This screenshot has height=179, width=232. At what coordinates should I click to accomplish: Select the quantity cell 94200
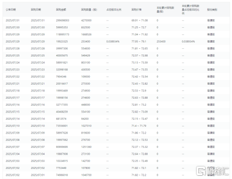(85, 119)
